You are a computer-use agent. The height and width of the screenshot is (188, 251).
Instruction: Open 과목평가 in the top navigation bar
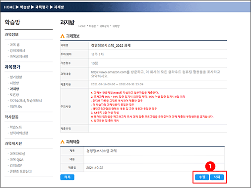pyautogui.click(x=42, y=7)
